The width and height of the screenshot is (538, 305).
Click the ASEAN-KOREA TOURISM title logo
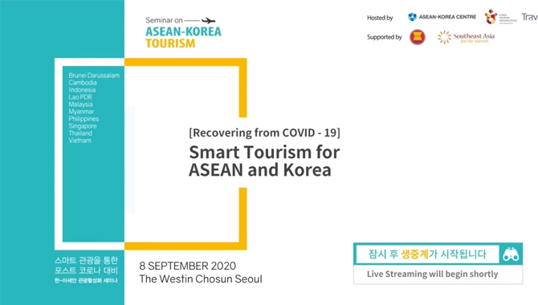click(x=183, y=37)
